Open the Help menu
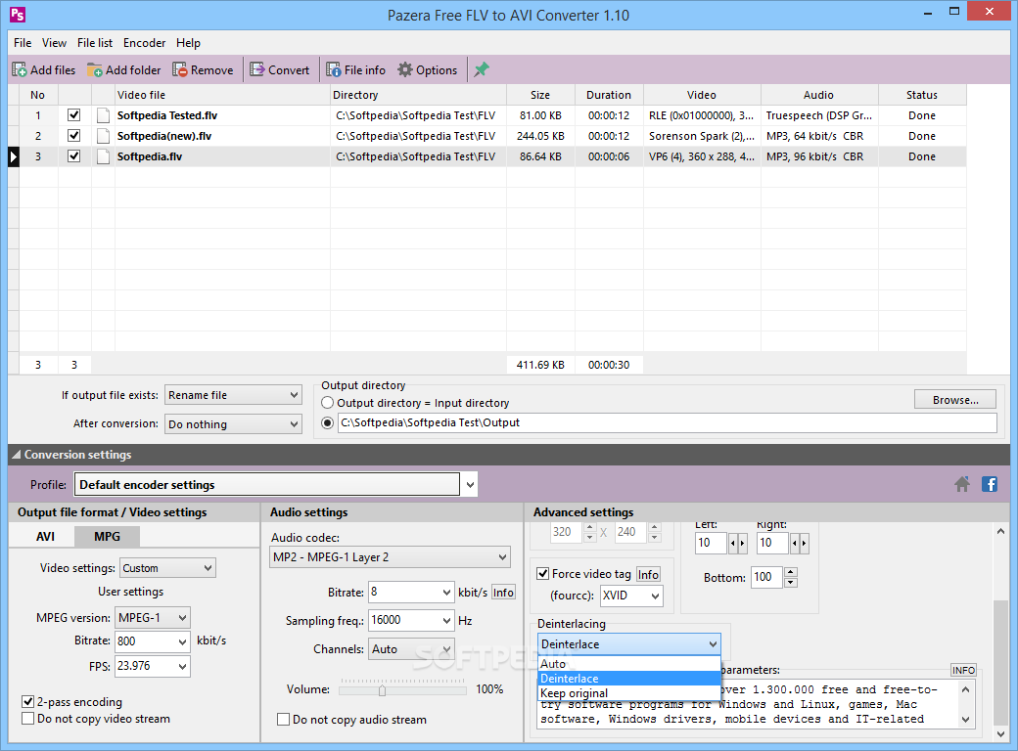This screenshot has width=1018, height=751. pyautogui.click(x=188, y=43)
